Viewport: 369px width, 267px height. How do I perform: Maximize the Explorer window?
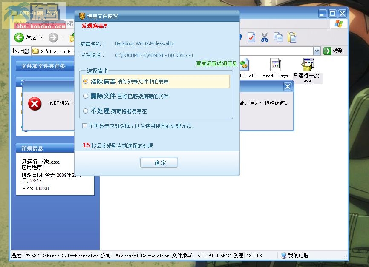click(332, 14)
